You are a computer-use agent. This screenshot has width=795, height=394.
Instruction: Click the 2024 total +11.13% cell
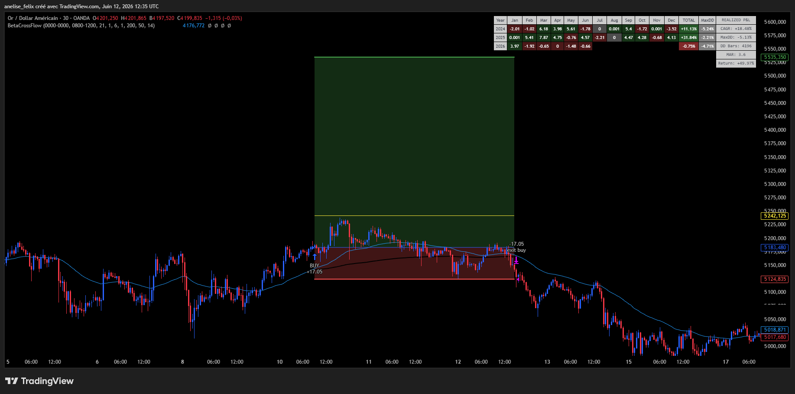tap(689, 29)
